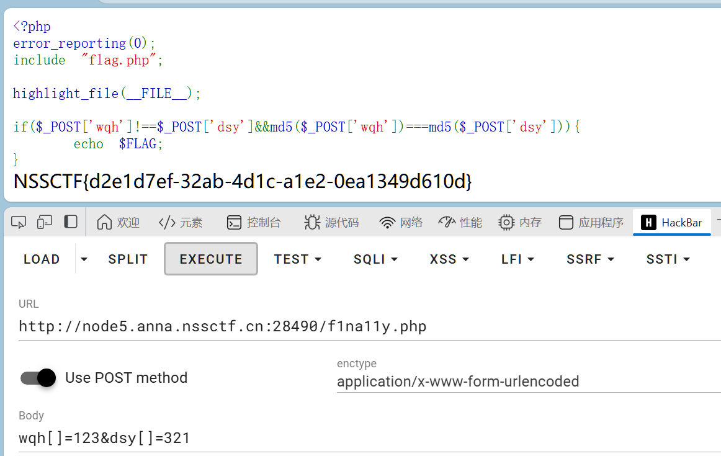Toggle device emulation icon
This screenshot has height=456, width=721.
coord(45,222)
